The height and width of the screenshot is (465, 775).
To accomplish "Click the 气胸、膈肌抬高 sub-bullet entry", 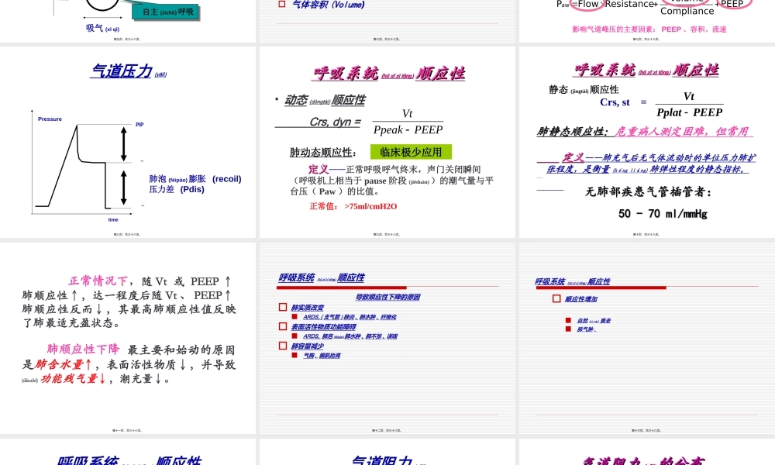I will (x=322, y=355).
